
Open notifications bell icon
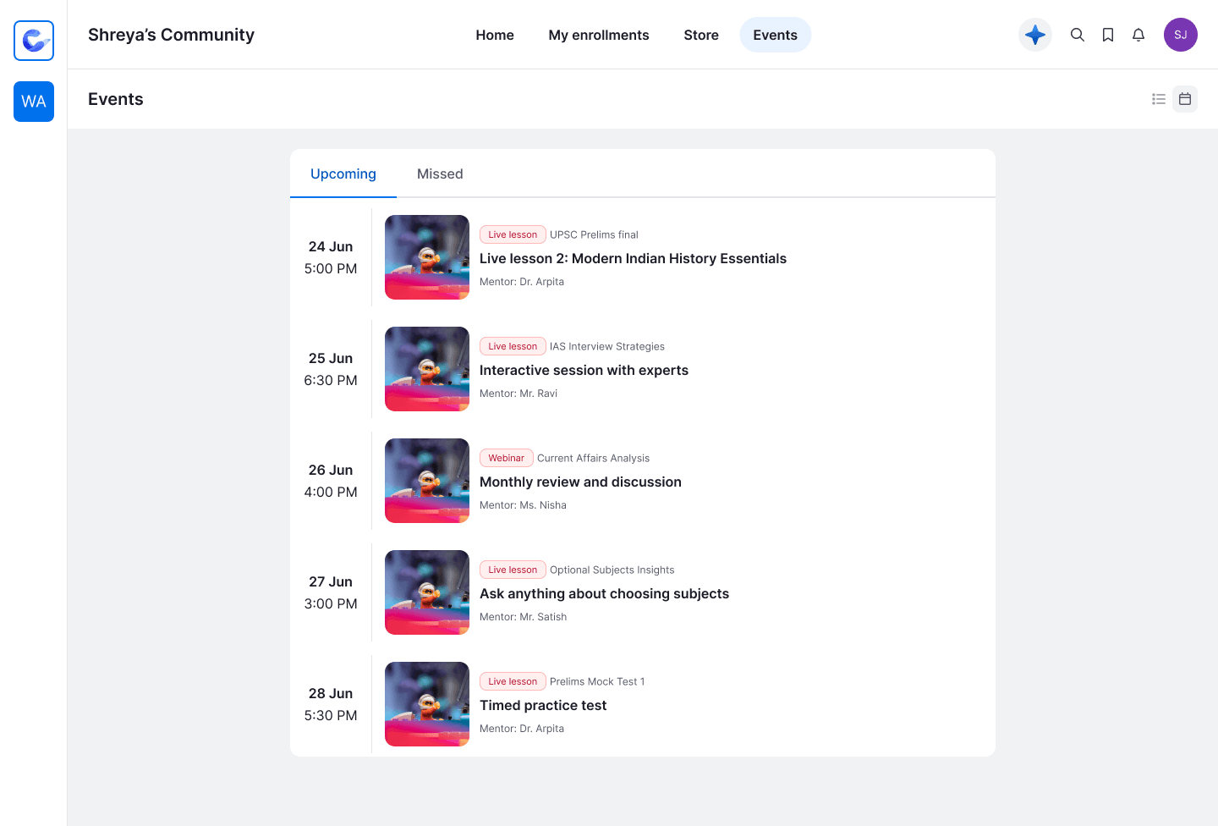1138,35
